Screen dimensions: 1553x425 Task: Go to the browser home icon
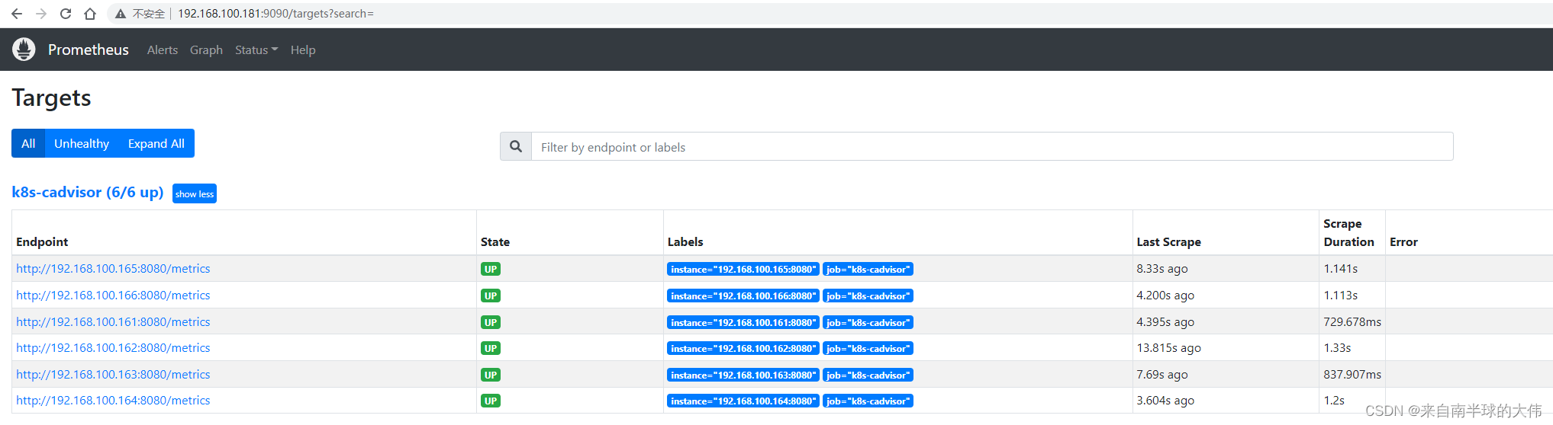coord(90,14)
